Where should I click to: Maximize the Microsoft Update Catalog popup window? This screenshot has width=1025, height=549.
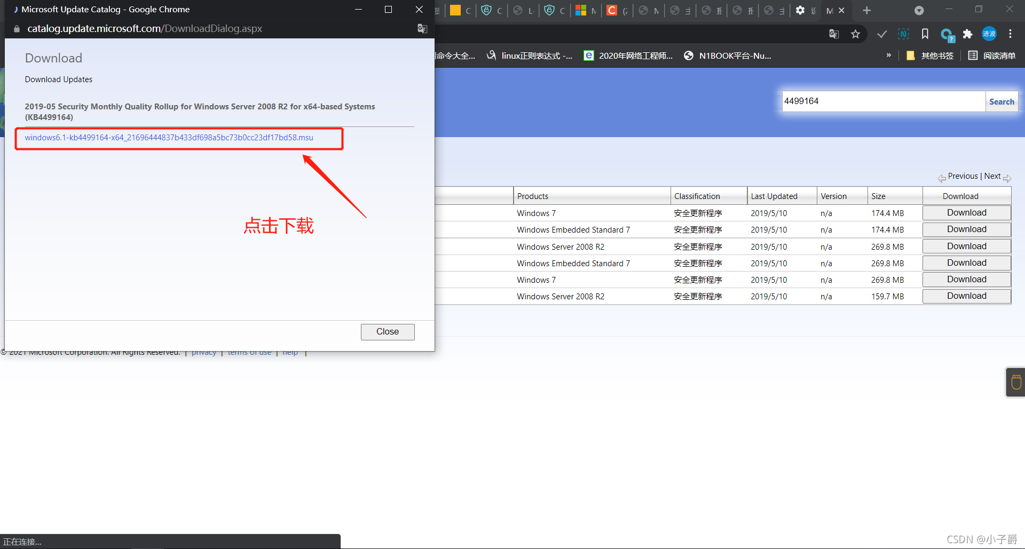point(388,10)
